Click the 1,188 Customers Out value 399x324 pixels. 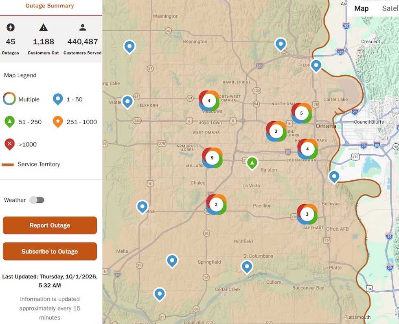[x=44, y=42]
